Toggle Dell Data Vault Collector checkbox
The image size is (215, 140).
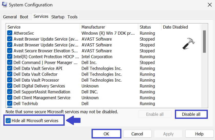[10, 74]
